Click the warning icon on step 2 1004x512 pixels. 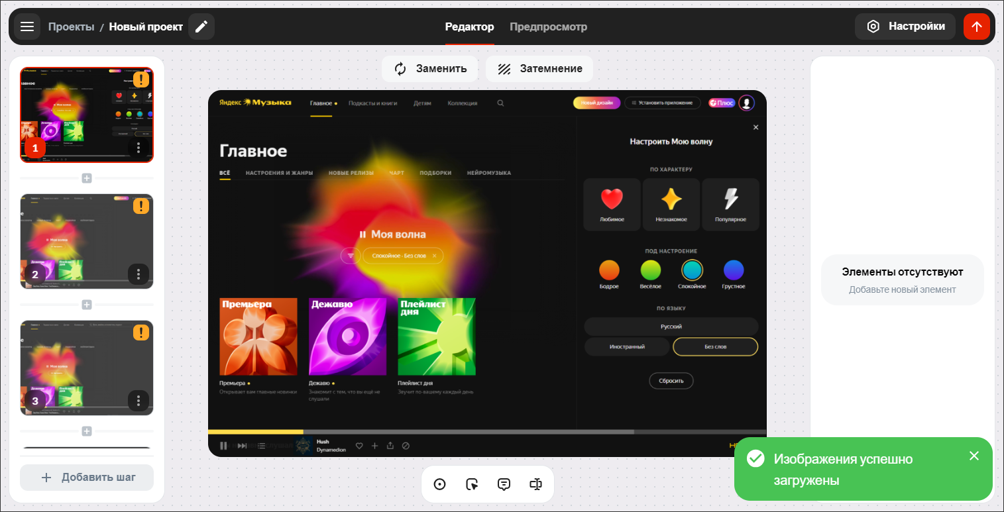[141, 206]
